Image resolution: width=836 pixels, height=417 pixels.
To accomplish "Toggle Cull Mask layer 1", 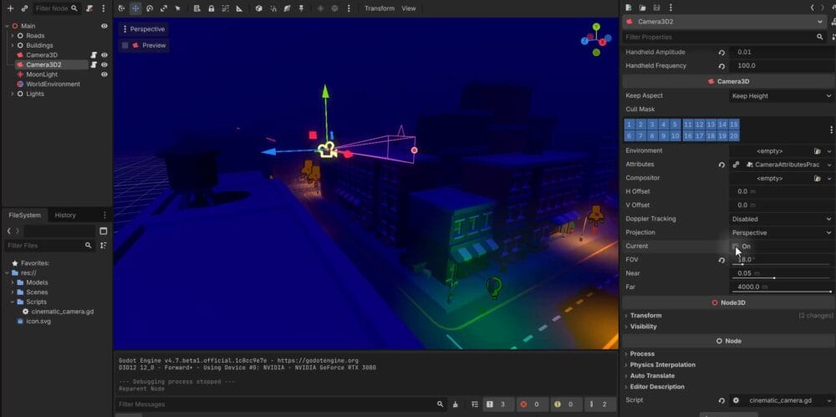I will (630, 125).
